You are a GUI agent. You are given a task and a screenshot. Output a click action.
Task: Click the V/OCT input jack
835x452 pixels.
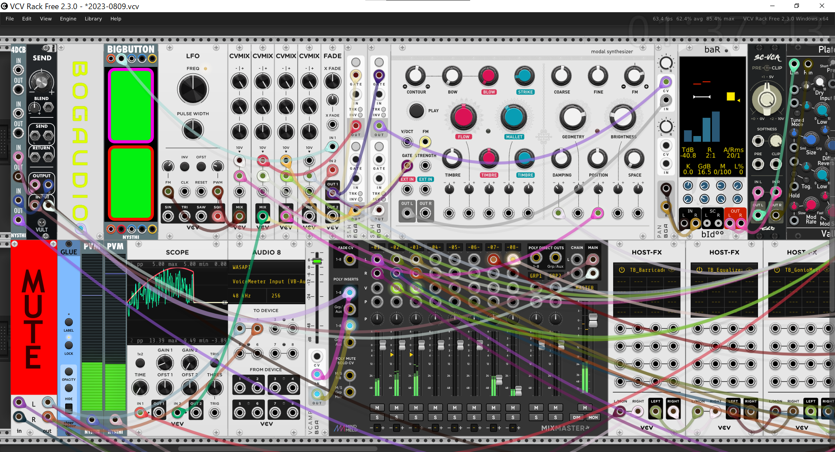pos(407,142)
